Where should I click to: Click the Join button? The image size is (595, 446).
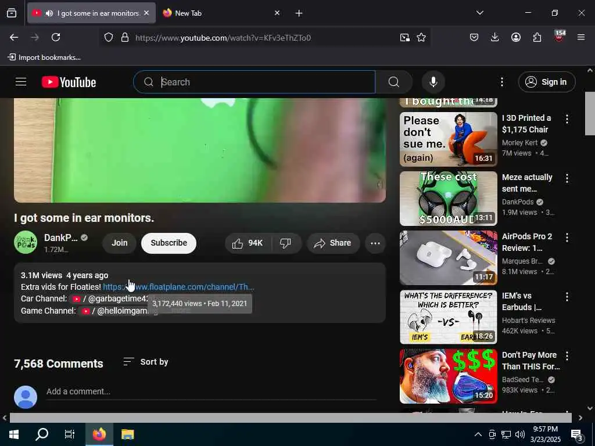(120, 243)
